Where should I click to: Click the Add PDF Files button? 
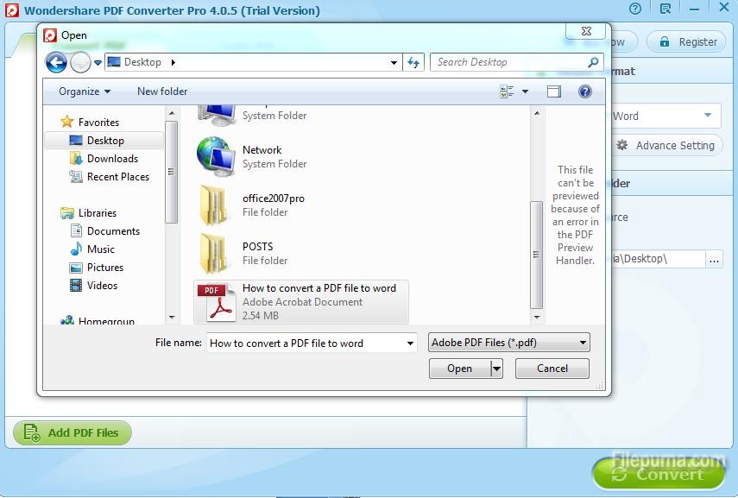pos(73,433)
